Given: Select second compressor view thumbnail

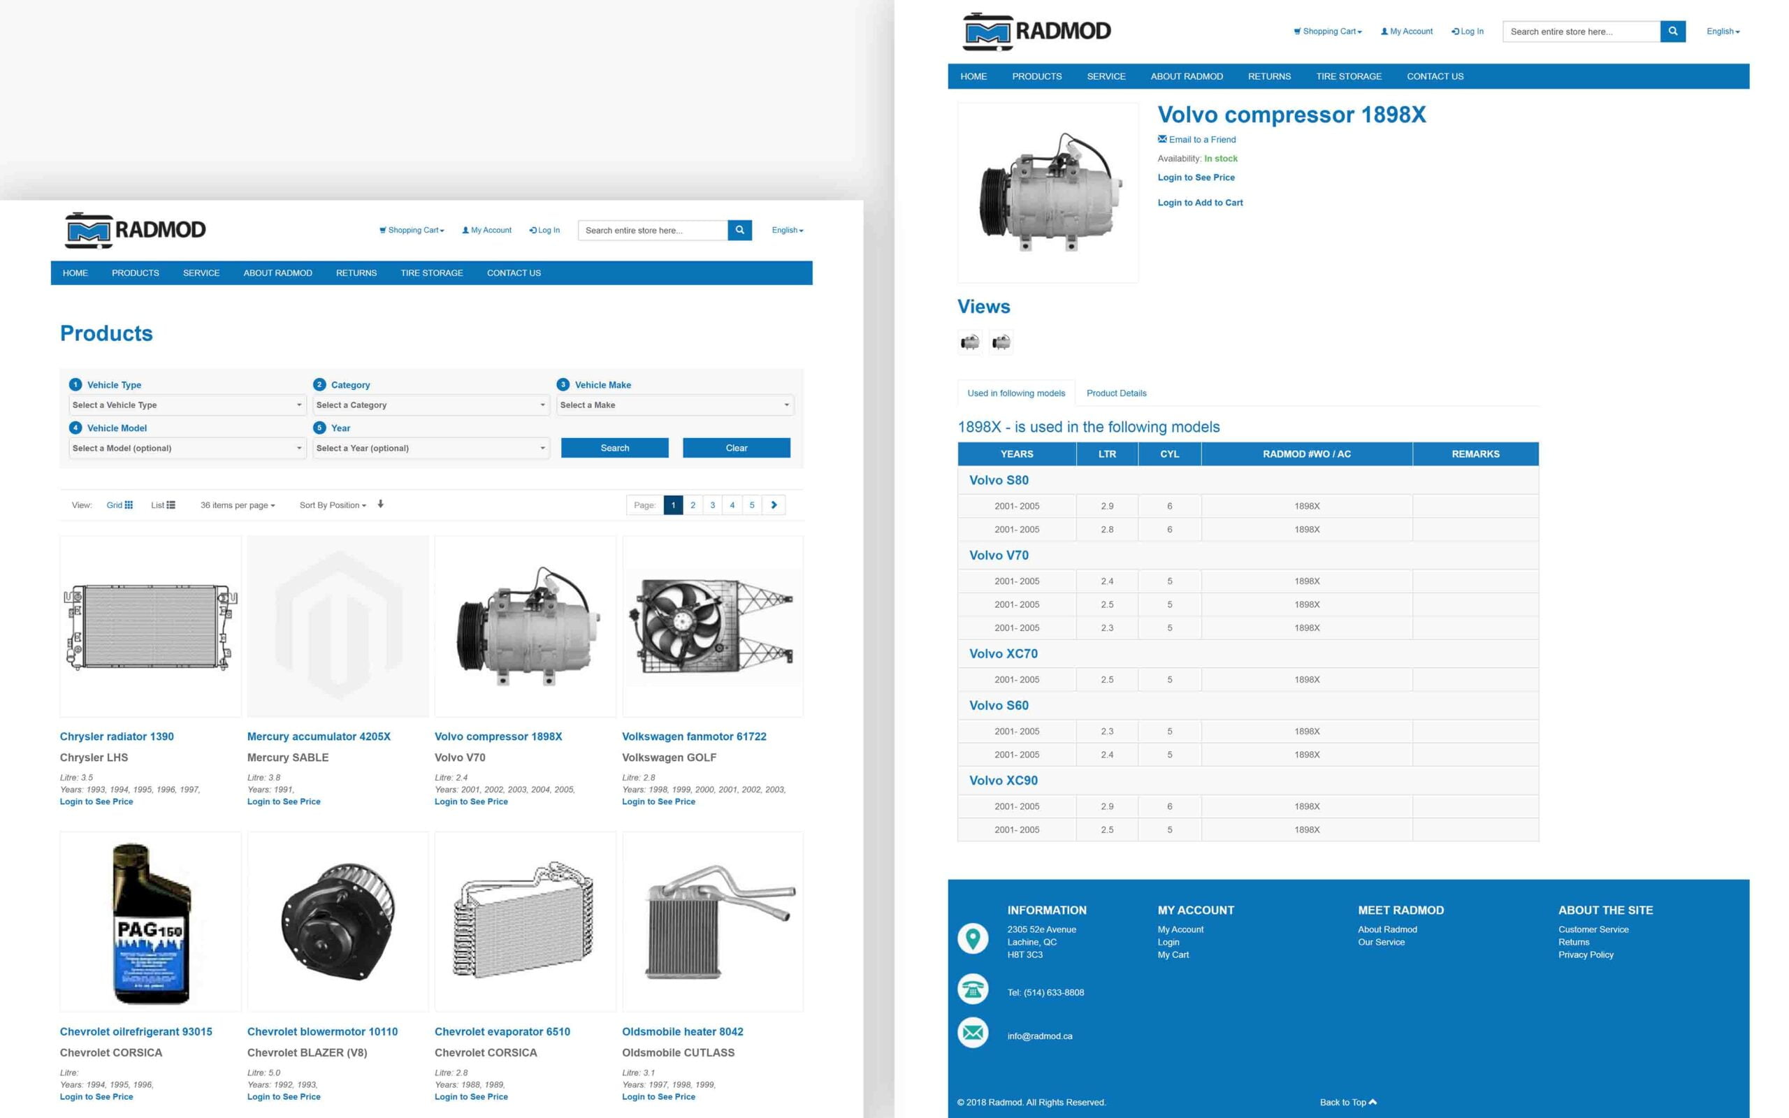Looking at the screenshot, I should tap(1001, 342).
